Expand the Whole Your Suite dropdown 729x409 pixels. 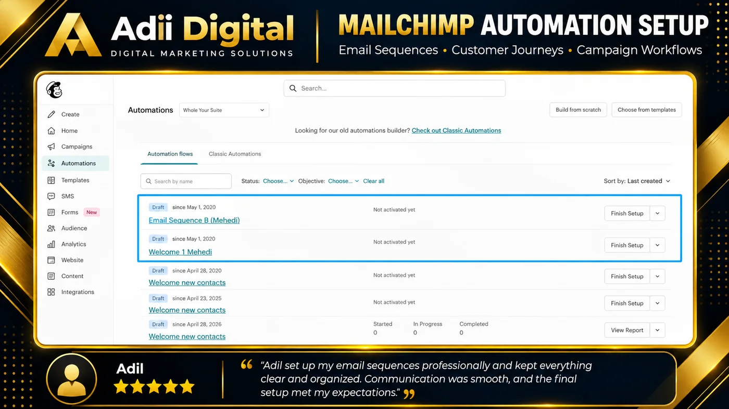click(x=224, y=110)
